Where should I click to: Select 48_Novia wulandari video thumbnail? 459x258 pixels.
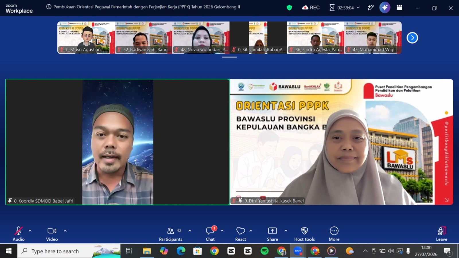click(x=201, y=38)
